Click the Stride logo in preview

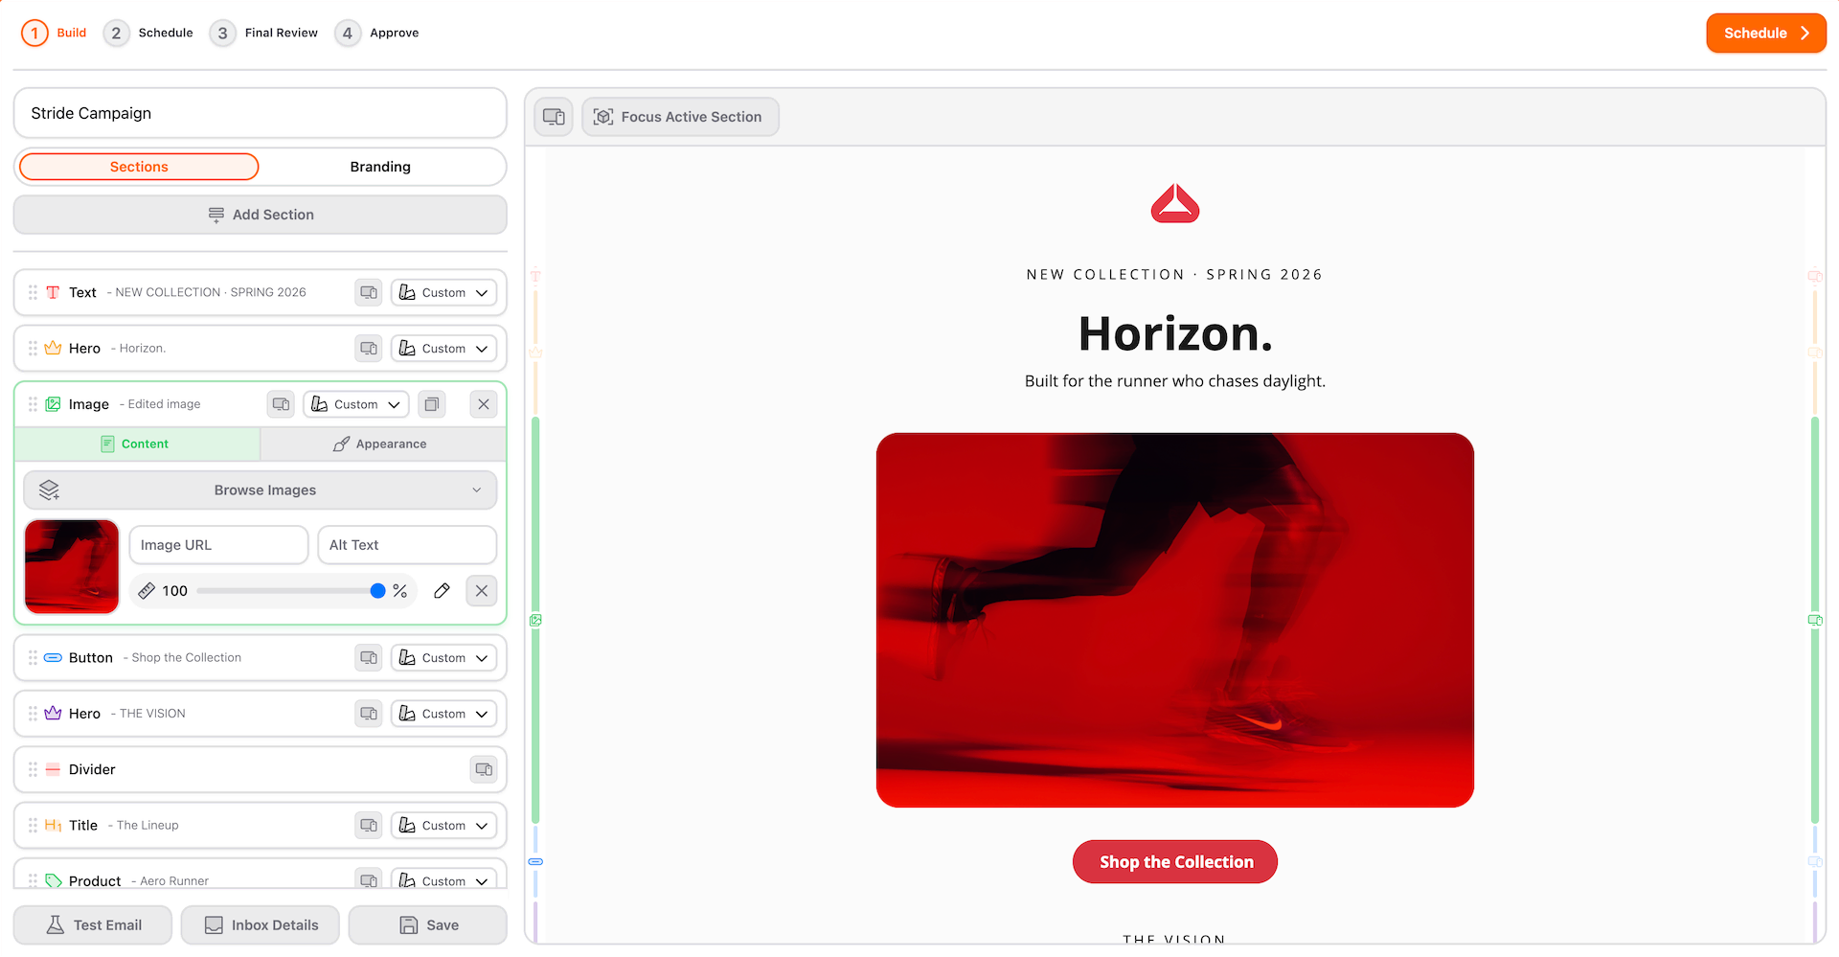click(1175, 203)
